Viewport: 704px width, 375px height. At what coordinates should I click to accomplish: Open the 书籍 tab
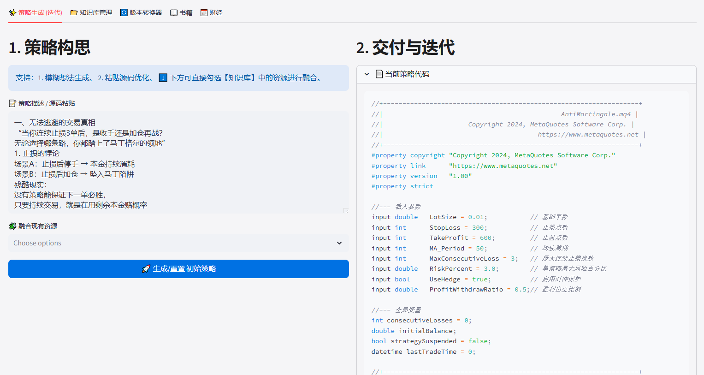pos(181,12)
